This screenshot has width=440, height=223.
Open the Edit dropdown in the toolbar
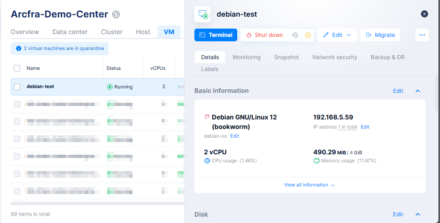[337, 35]
